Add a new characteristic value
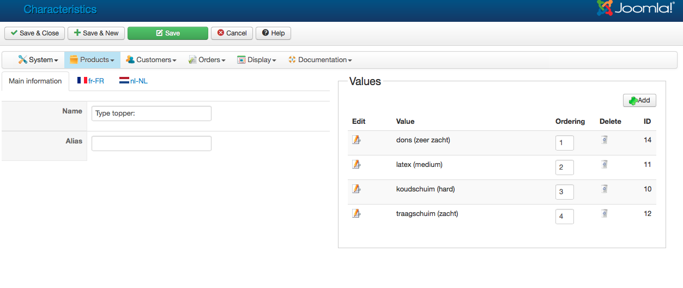 click(639, 100)
